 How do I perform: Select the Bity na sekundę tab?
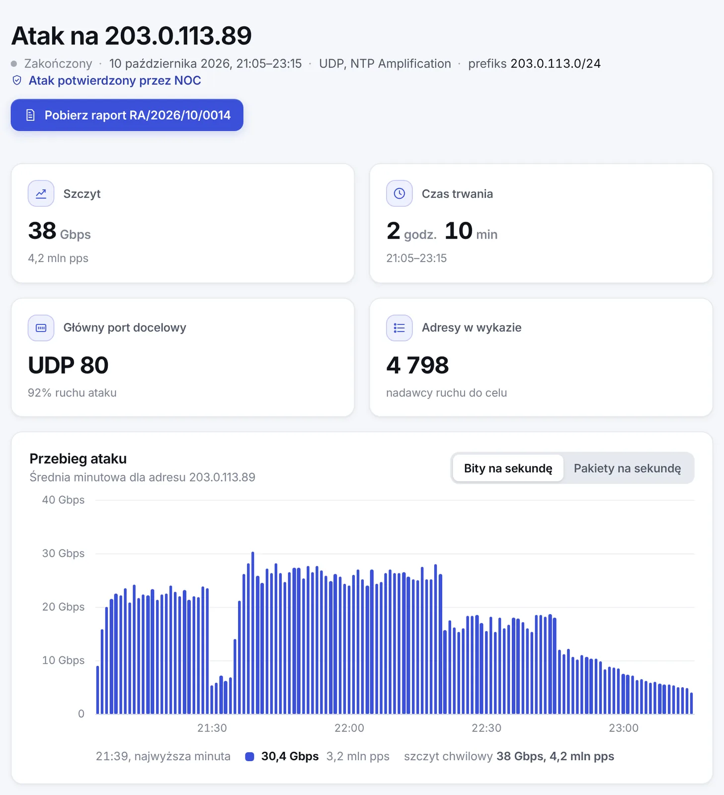508,468
